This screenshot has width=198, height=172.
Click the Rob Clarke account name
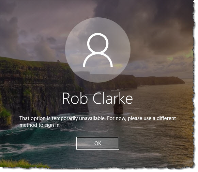[97, 99]
